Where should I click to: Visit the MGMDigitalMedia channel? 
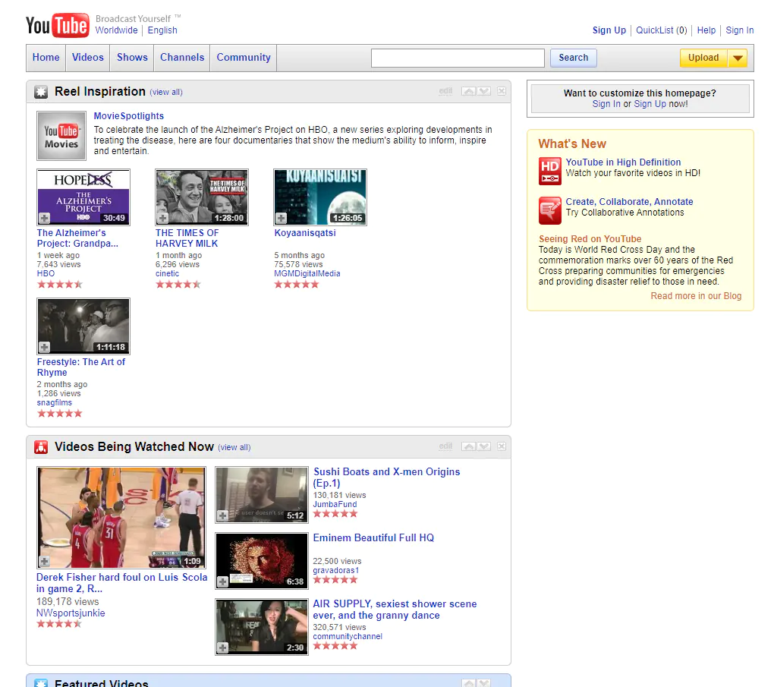coord(307,273)
